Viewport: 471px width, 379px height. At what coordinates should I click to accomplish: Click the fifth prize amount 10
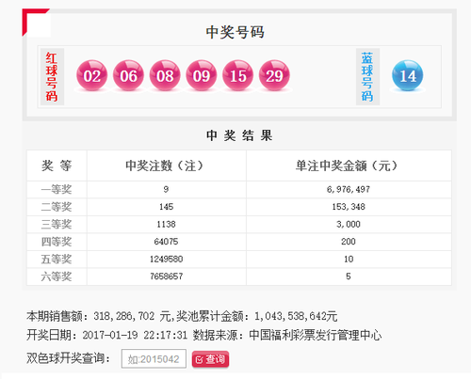[349, 260]
